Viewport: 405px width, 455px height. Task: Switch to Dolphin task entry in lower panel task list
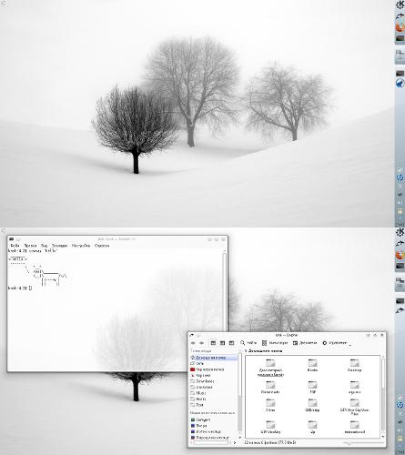400,310
